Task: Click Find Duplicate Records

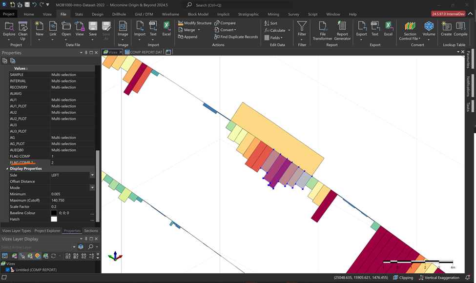Action: tap(236, 37)
